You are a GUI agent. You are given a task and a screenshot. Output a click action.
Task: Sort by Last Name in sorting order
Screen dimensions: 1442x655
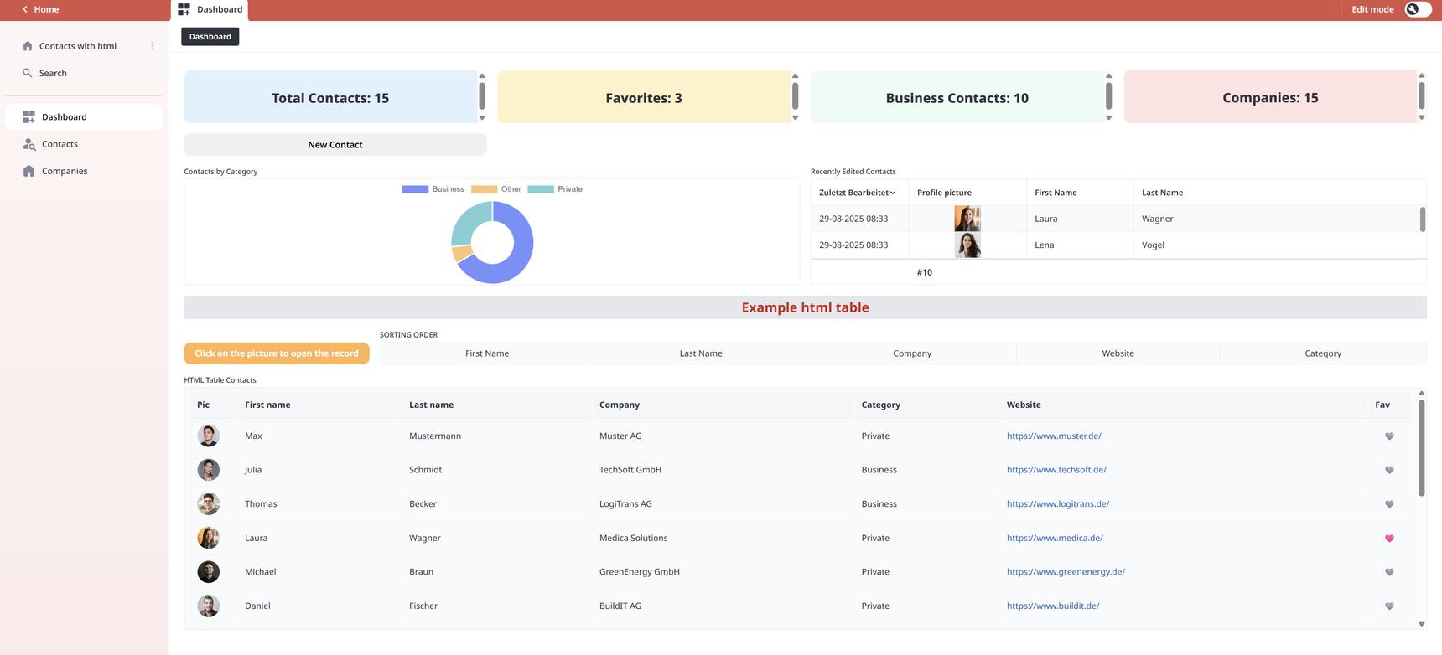point(700,353)
